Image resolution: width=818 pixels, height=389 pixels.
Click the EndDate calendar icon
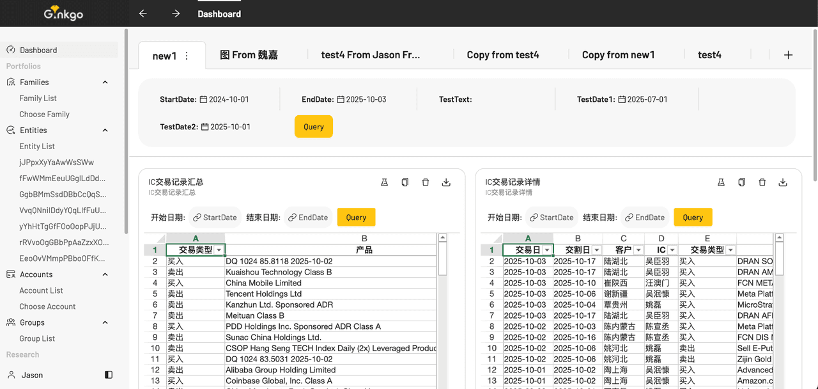tap(341, 100)
